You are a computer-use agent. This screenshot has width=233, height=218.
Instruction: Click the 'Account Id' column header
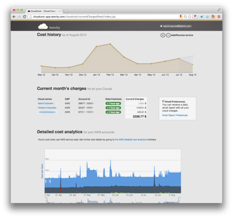tap(84, 99)
